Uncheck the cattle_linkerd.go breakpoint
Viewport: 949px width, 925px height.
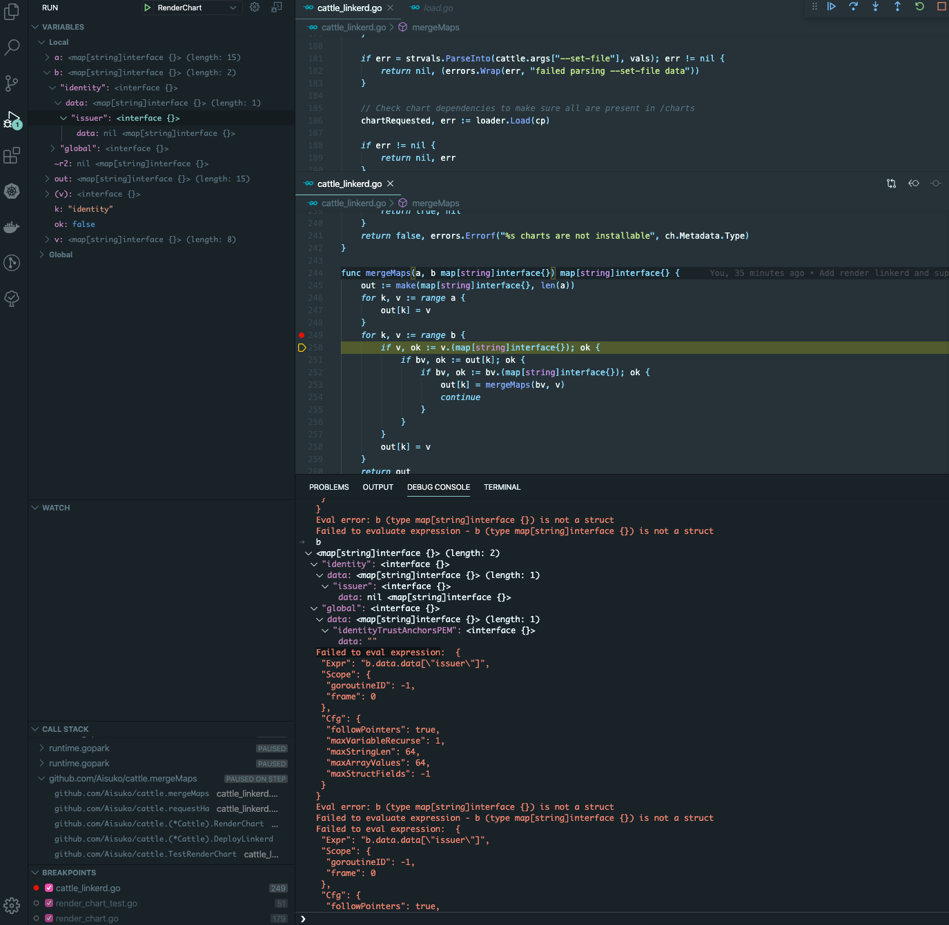tap(48, 888)
